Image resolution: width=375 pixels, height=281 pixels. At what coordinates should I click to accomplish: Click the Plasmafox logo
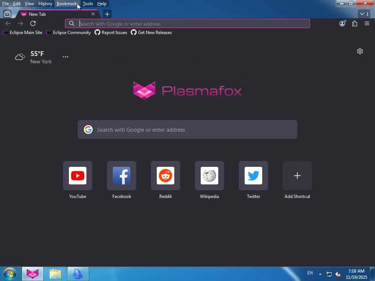187,91
